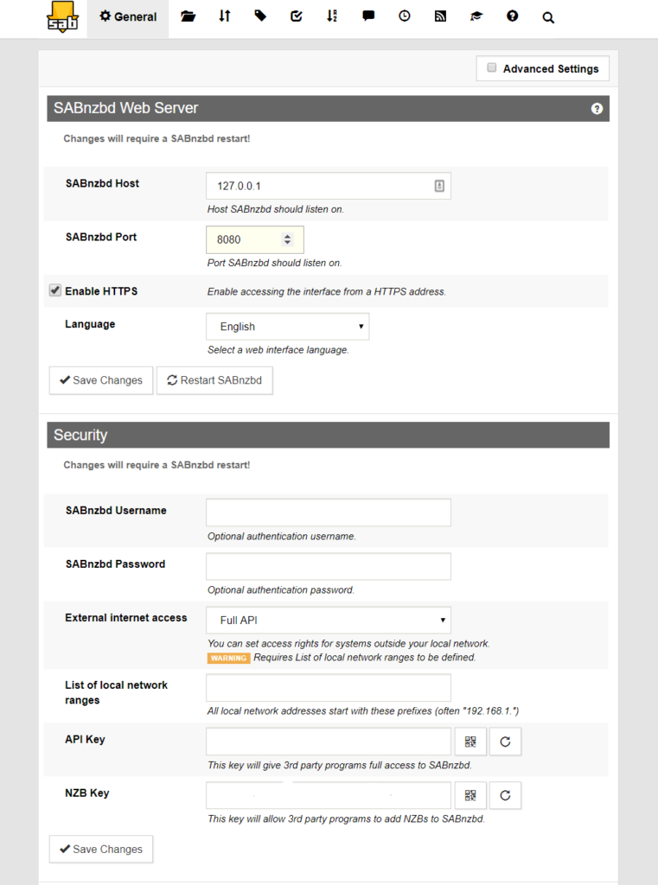This screenshot has width=658, height=885.
Task: Enable the Advanced Settings checkbox
Action: [492, 67]
